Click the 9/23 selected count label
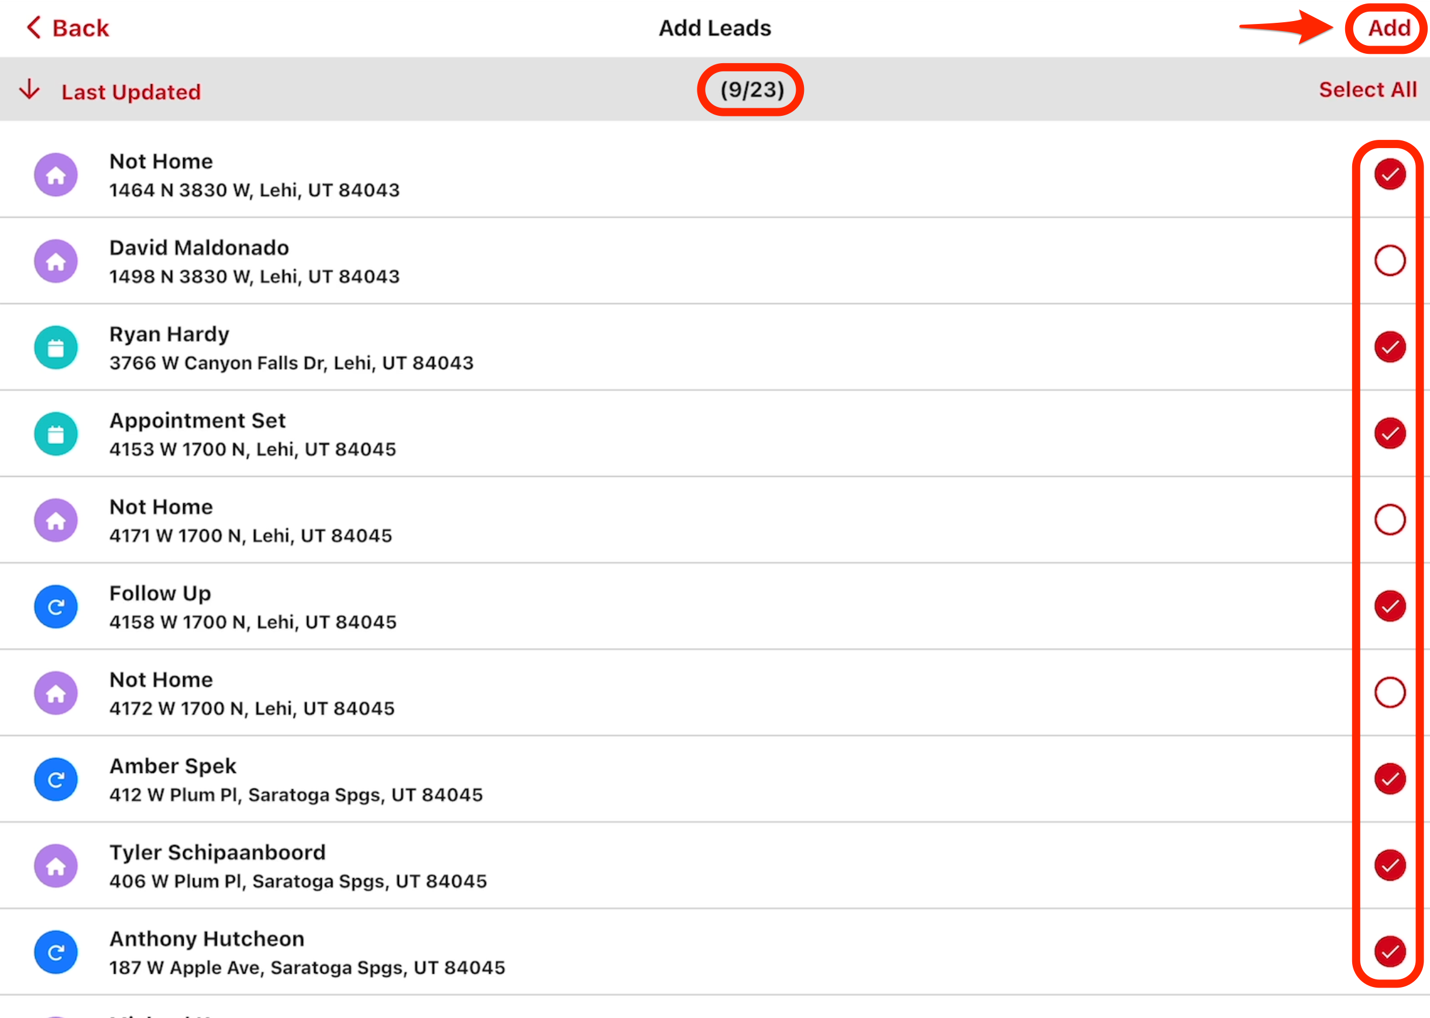The image size is (1430, 1018). [x=751, y=90]
